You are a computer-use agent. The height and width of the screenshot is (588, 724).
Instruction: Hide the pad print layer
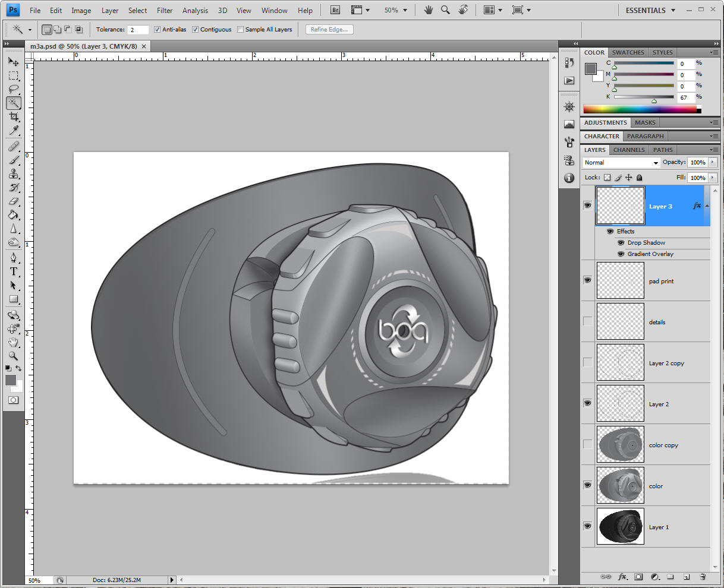point(587,280)
